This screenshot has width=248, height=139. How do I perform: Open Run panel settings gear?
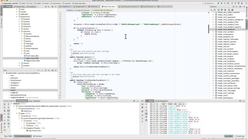click(x=240, y=101)
